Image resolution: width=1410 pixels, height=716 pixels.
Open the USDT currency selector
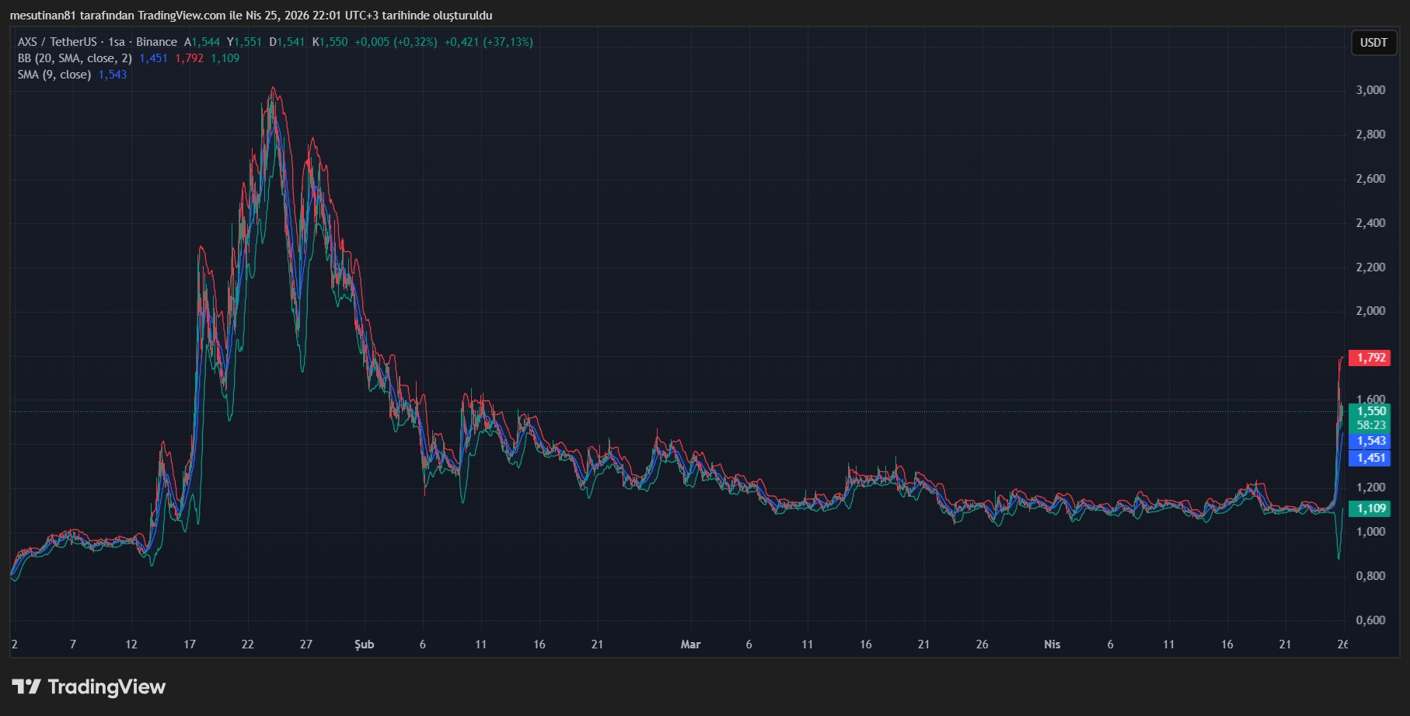coord(1373,43)
